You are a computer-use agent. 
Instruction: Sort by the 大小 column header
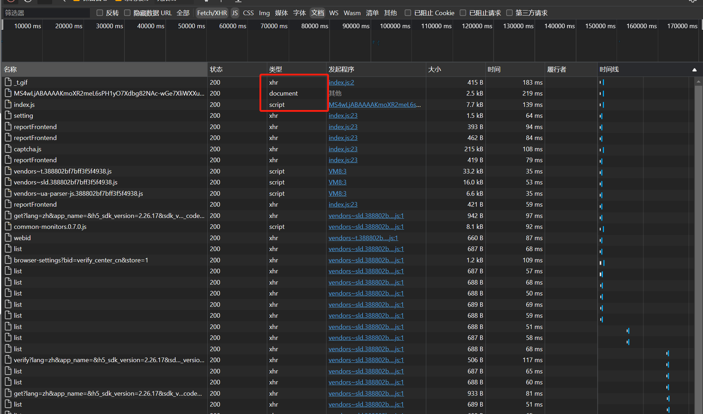[435, 69]
